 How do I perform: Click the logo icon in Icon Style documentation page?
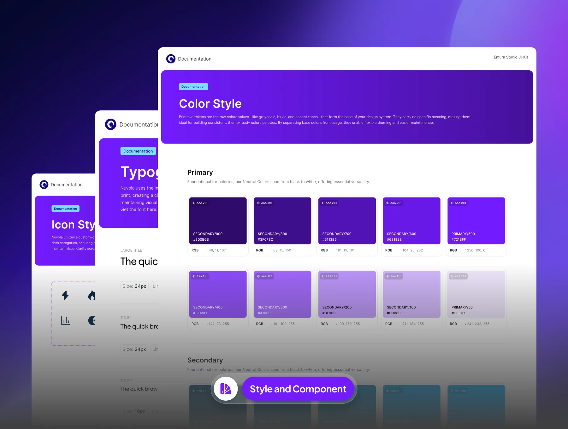[x=44, y=185]
